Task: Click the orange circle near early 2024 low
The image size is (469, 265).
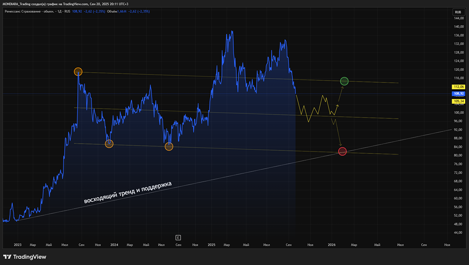Action: click(x=109, y=144)
